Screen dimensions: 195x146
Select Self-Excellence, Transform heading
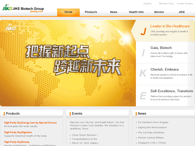click(x=172, y=91)
